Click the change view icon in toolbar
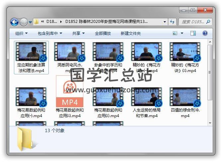Image resolution: width=222 pixels, height=162 pixels. pyautogui.click(x=175, y=34)
